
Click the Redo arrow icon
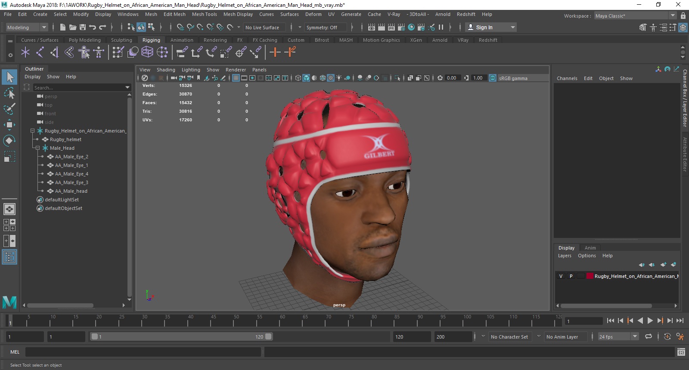coord(102,27)
